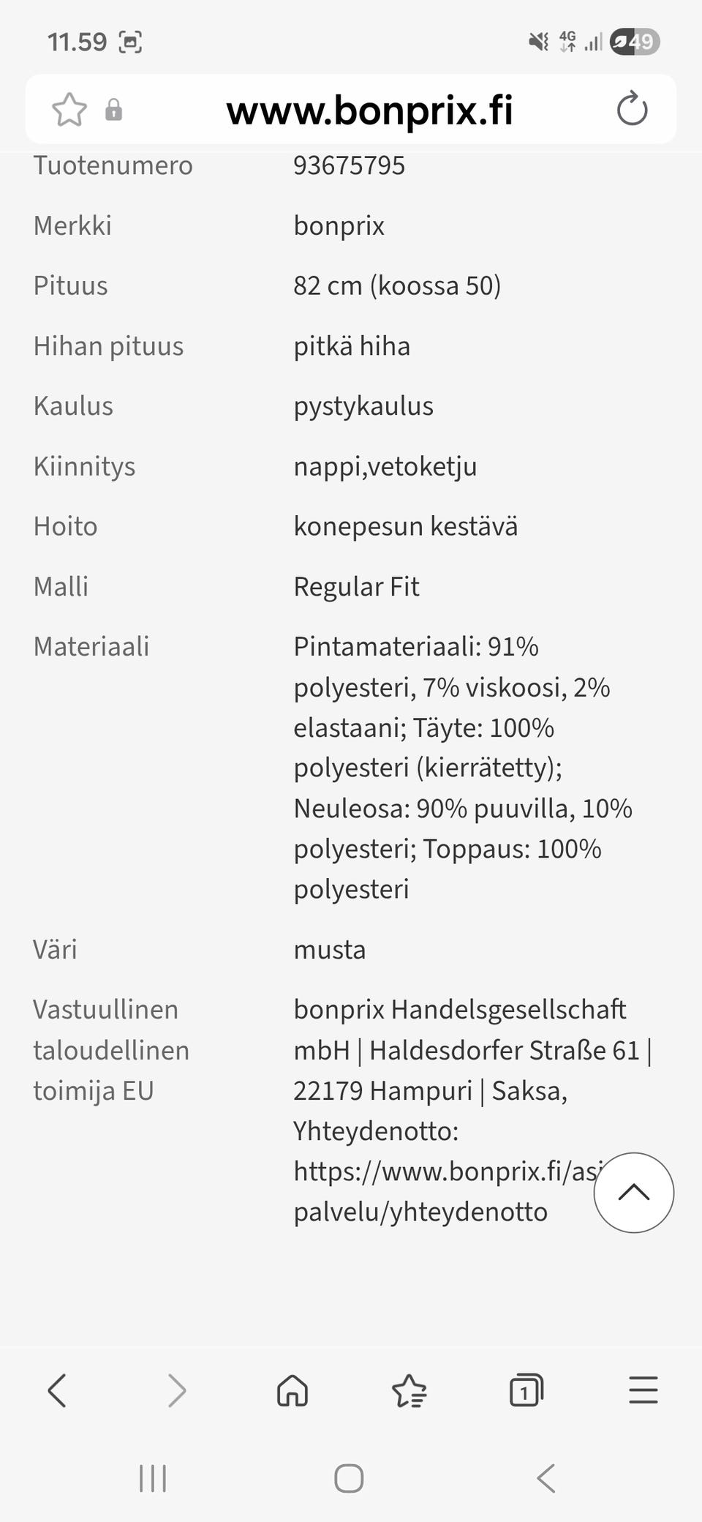This screenshot has width=702, height=1522.
Task: Collapse the page with the circled up arrow
Action: pyautogui.click(x=633, y=1193)
